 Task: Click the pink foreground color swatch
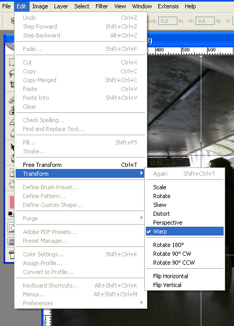point(12,202)
